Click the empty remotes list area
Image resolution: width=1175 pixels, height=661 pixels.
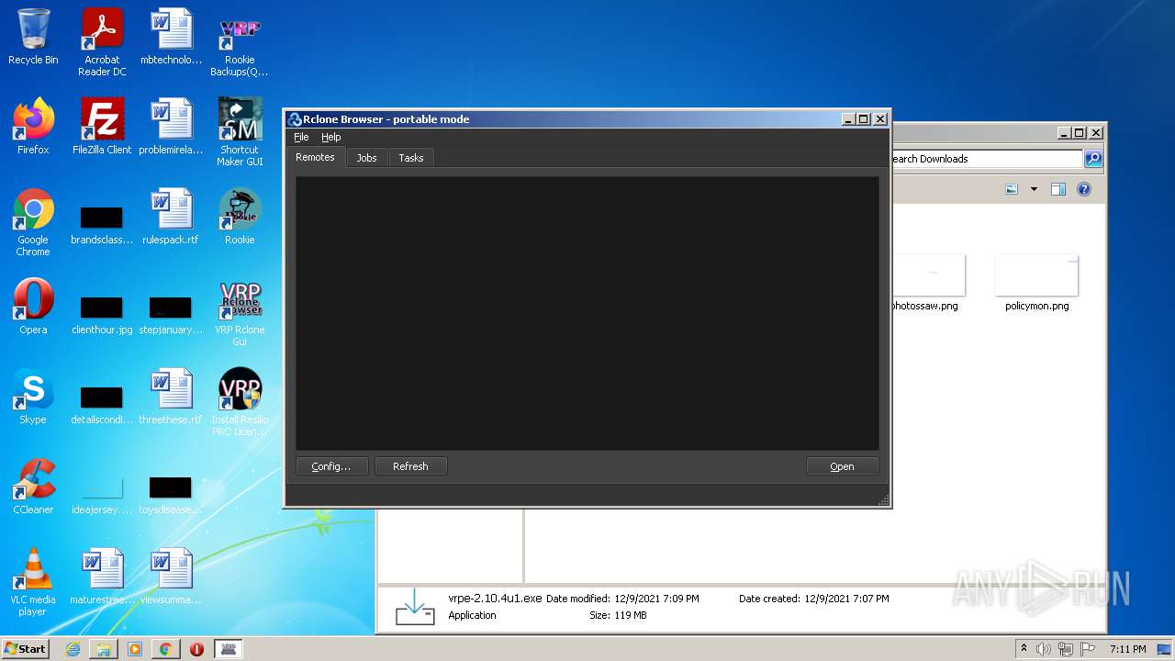(587, 313)
